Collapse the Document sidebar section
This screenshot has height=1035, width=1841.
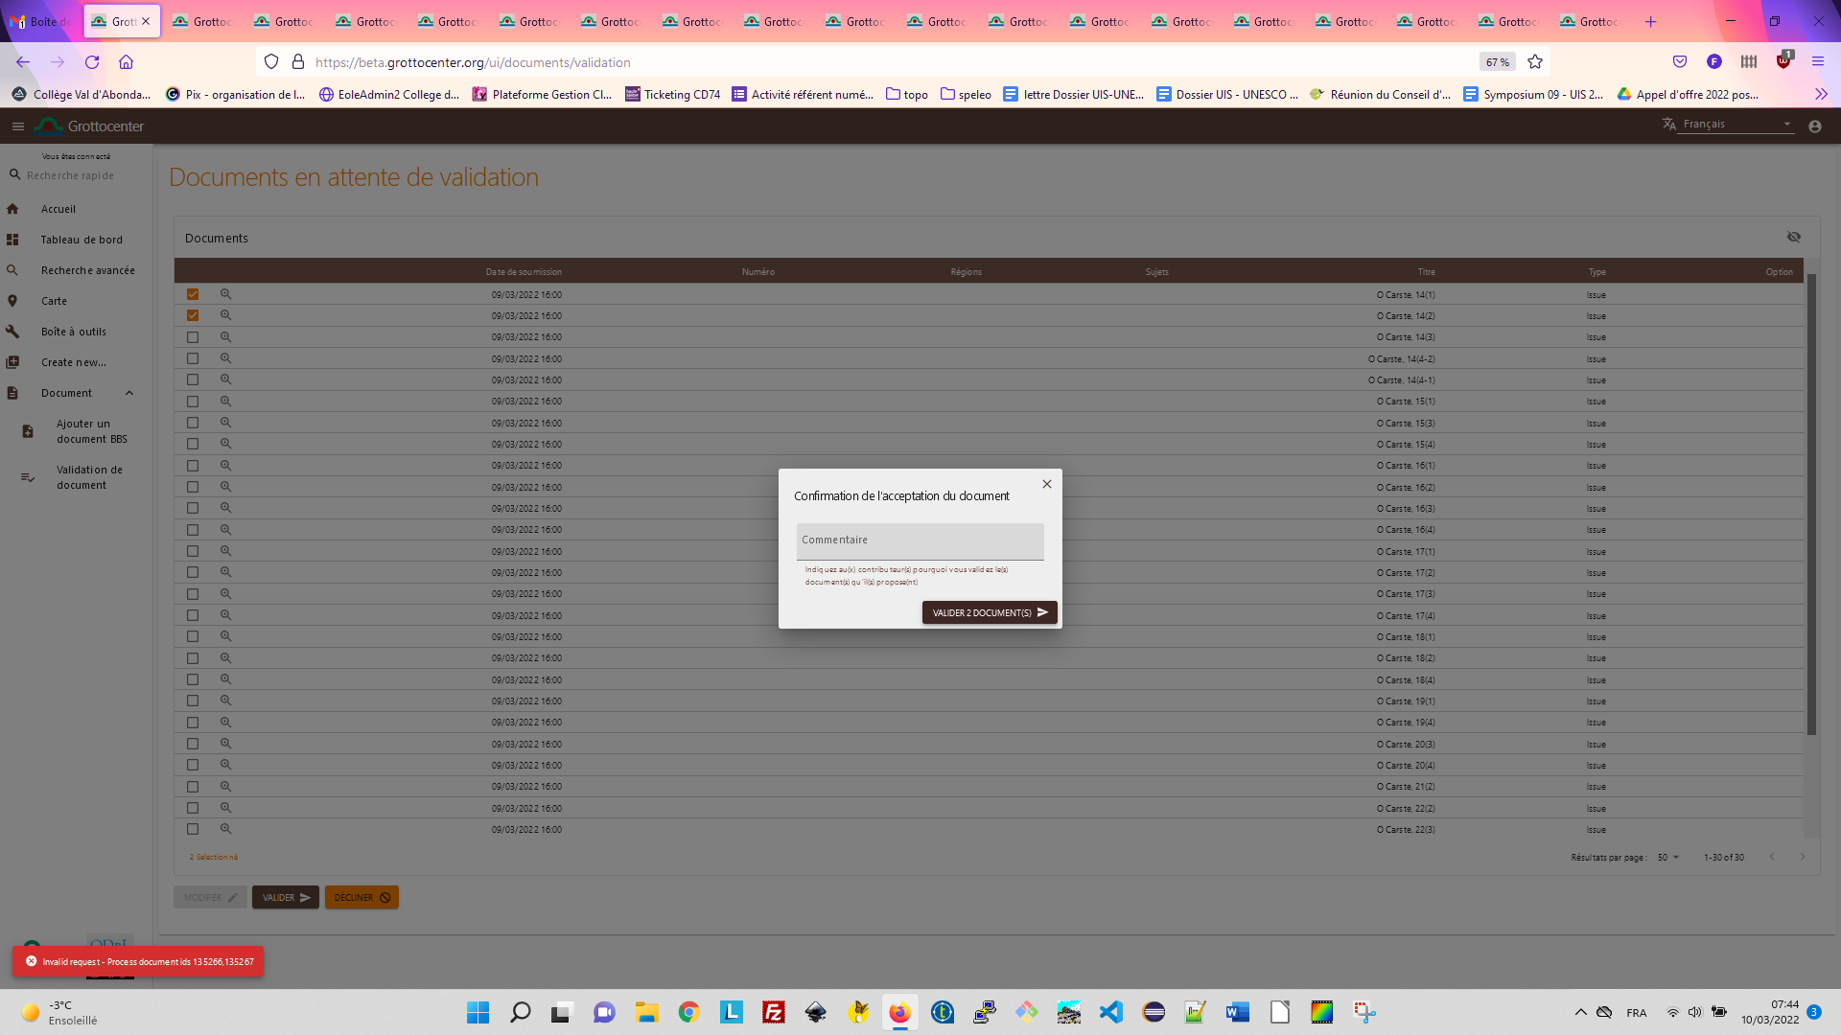click(x=129, y=393)
